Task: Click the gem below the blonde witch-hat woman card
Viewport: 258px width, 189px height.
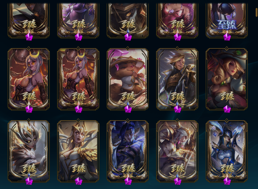Action: [227, 109]
